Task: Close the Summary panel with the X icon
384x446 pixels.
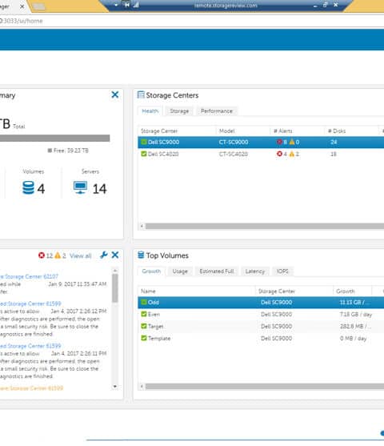Action: point(115,94)
